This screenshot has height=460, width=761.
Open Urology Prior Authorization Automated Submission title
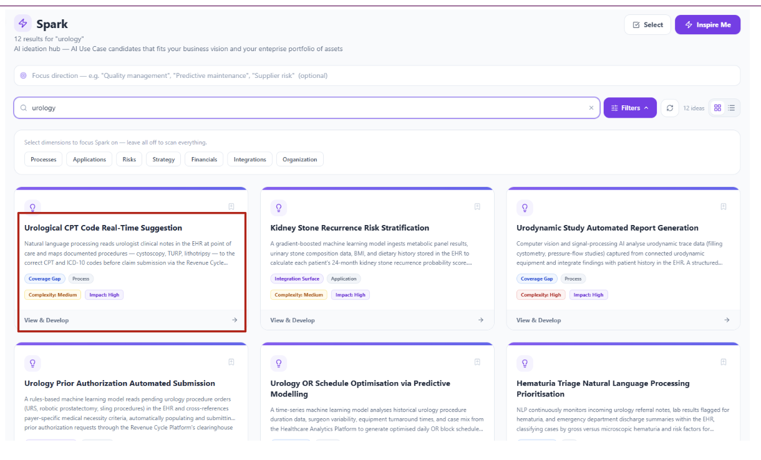click(120, 383)
